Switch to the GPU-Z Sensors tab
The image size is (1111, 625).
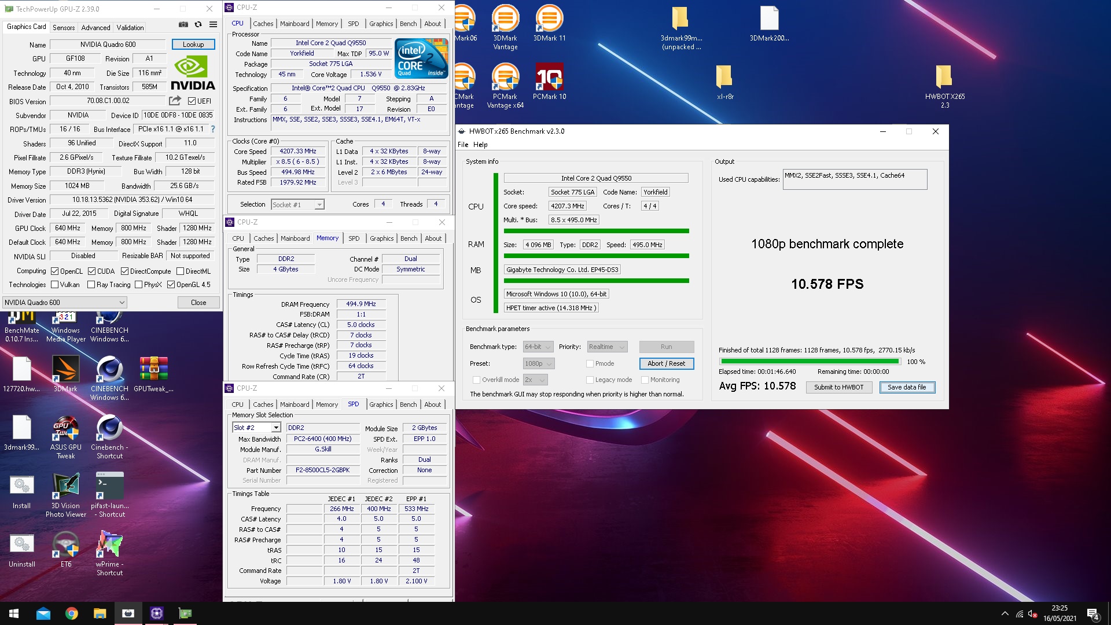(x=64, y=27)
